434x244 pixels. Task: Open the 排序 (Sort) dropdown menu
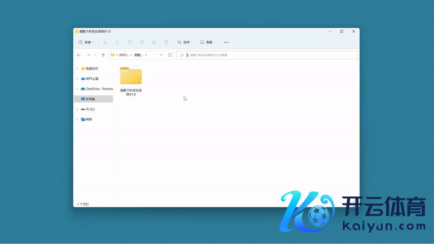[185, 42]
